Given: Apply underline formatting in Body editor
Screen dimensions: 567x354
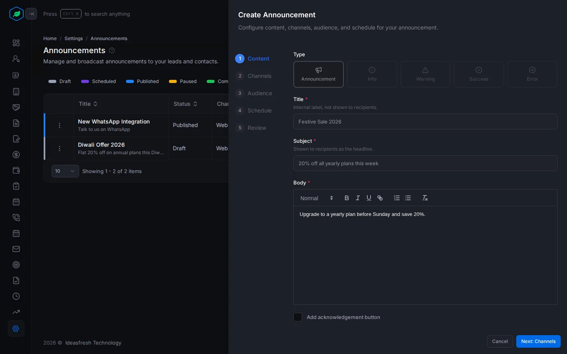Looking at the screenshot, I should [369, 198].
